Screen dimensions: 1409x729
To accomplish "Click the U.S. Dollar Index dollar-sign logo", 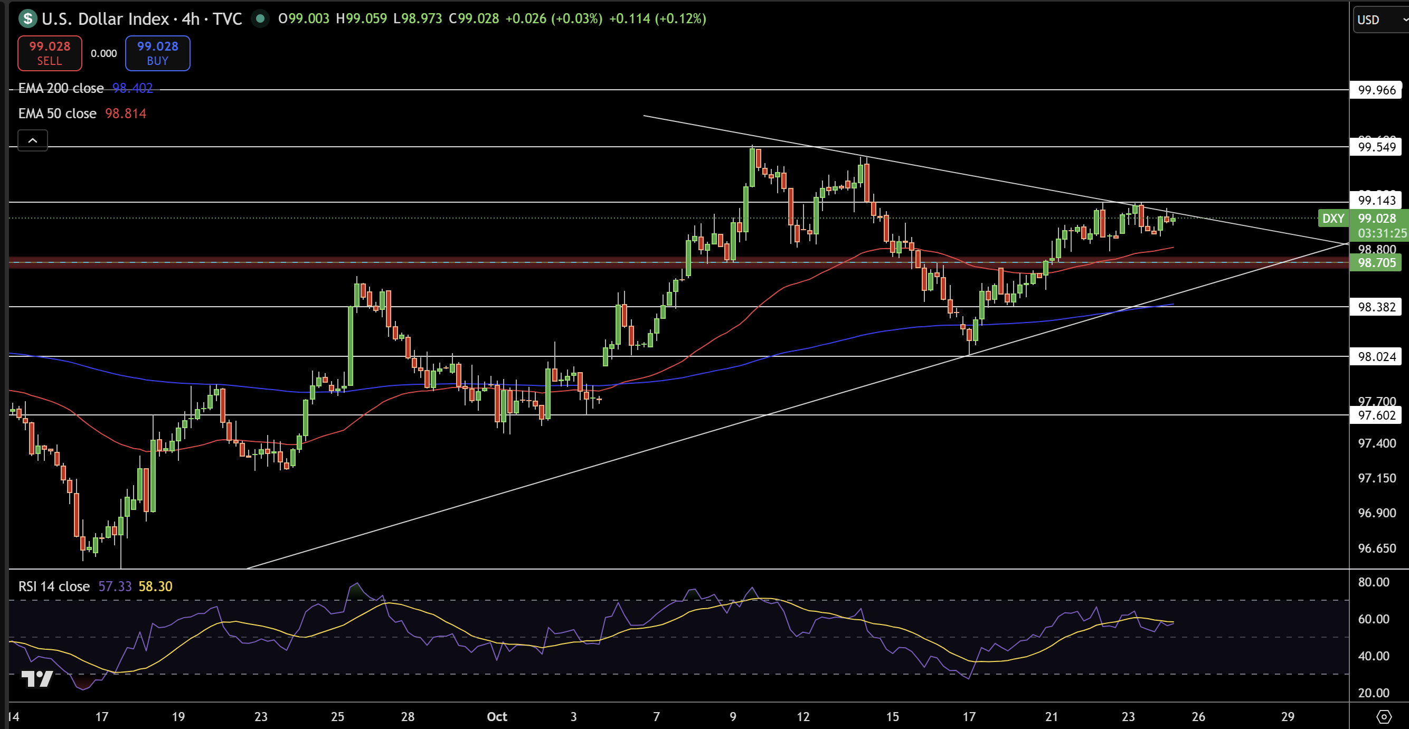I will pyautogui.click(x=27, y=18).
